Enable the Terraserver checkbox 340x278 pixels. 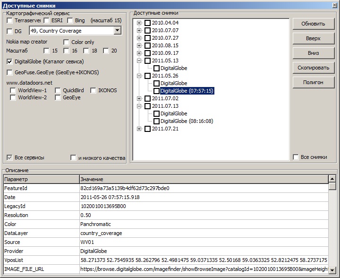coord(10,21)
